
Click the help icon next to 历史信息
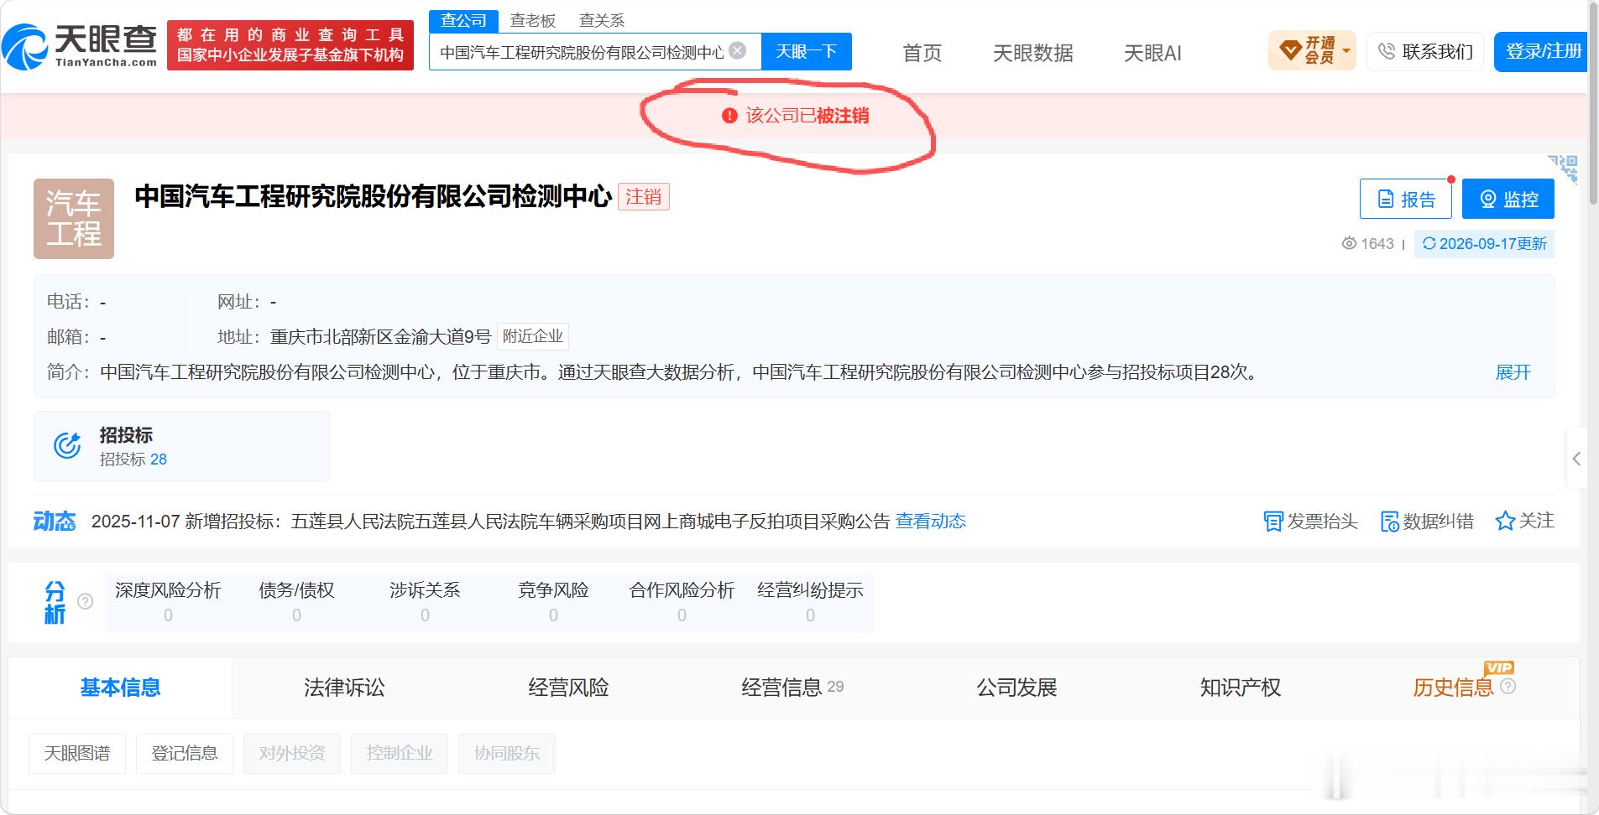pyautogui.click(x=1508, y=687)
